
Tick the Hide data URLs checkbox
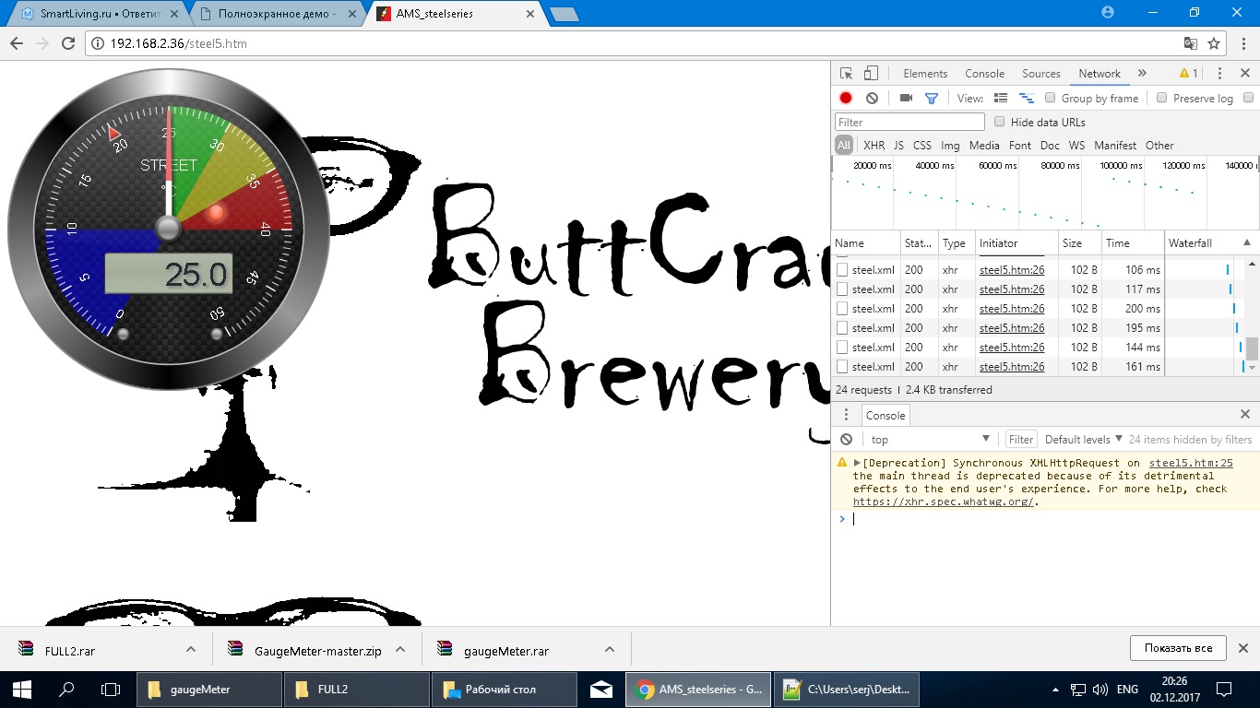(999, 122)
